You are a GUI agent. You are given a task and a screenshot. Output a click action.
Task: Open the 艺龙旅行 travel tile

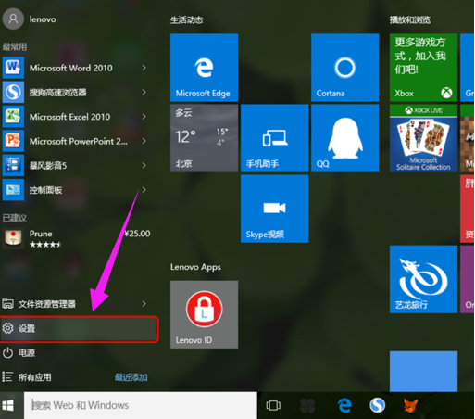pyautogui.click(x=423, y=279)
